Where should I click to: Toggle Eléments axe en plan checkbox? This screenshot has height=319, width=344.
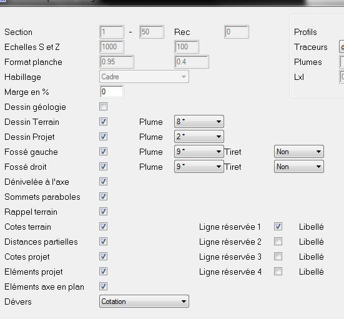(103, 287)
